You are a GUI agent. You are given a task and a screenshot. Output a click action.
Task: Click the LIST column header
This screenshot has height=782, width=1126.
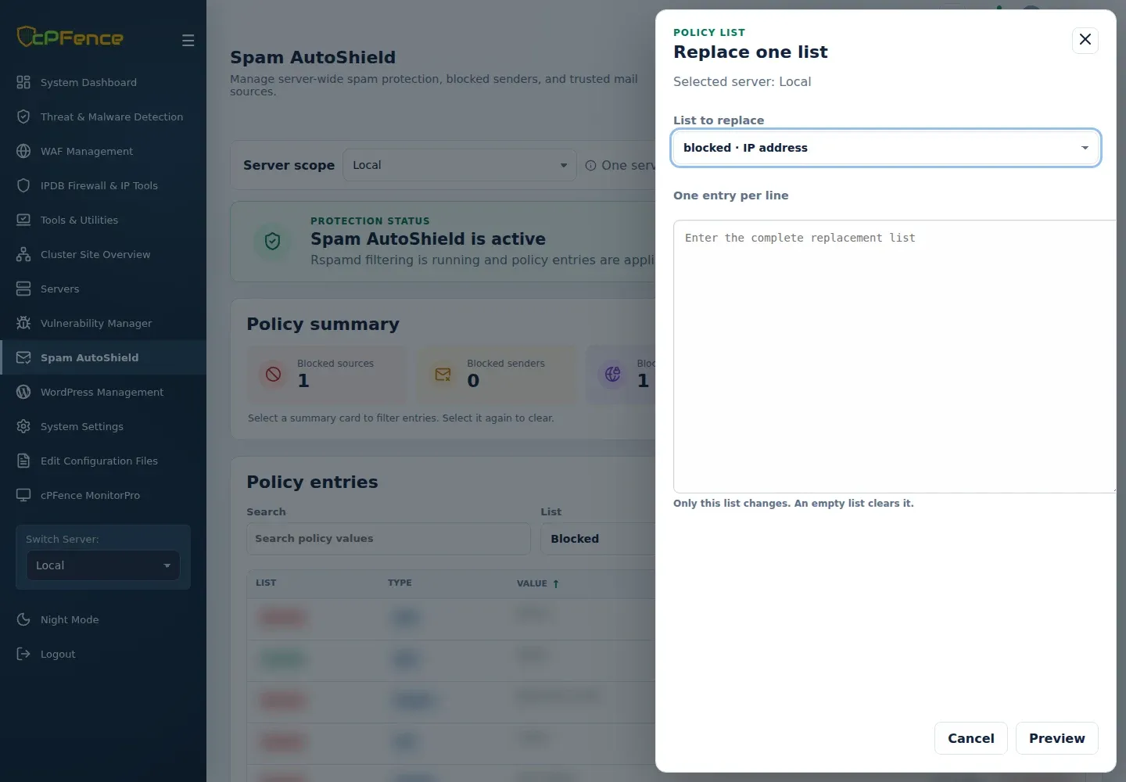pyautogui.click(x=266, y=583)
